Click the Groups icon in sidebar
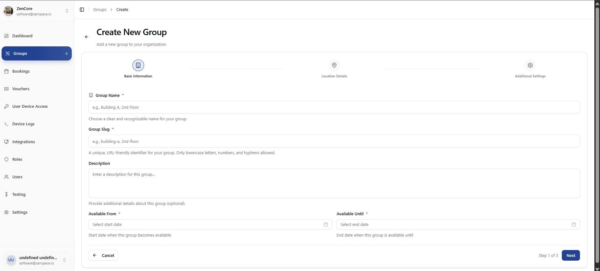The width and height of the screenshot is (600, 271). 8,54
